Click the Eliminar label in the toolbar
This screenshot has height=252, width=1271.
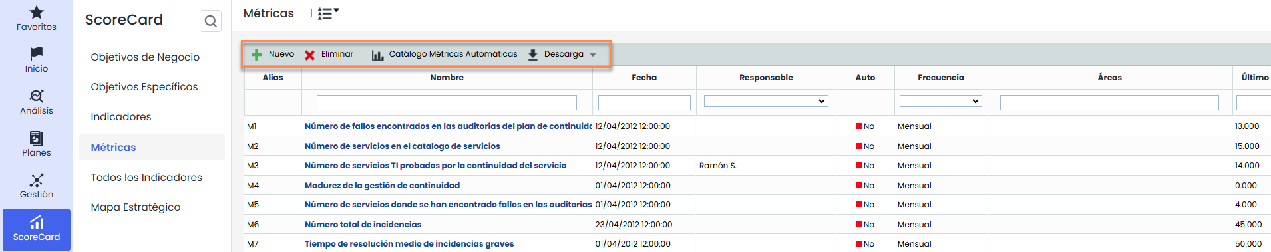(337, 54)
